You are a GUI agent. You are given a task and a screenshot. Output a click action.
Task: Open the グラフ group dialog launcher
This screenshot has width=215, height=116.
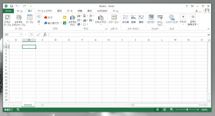click(106, 29)
